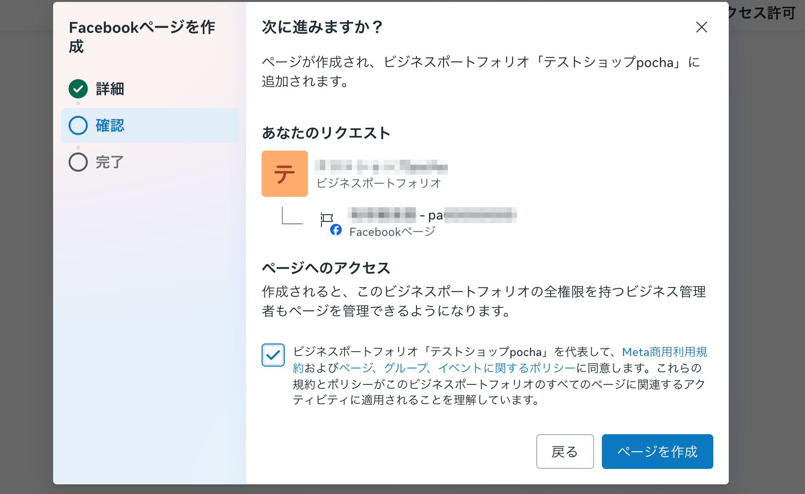Open the ページ、グループ、イベントに関するポリシー link
This screenshot has height=494, width=805.
pyautogui.click(x=458, y=368)
